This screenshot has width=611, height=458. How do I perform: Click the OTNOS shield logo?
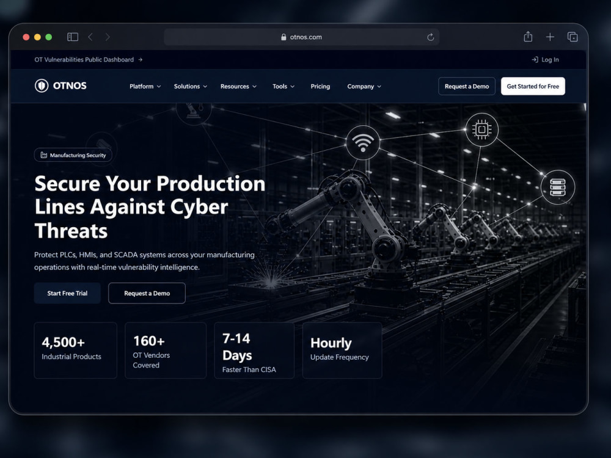[x=42, y=85]
